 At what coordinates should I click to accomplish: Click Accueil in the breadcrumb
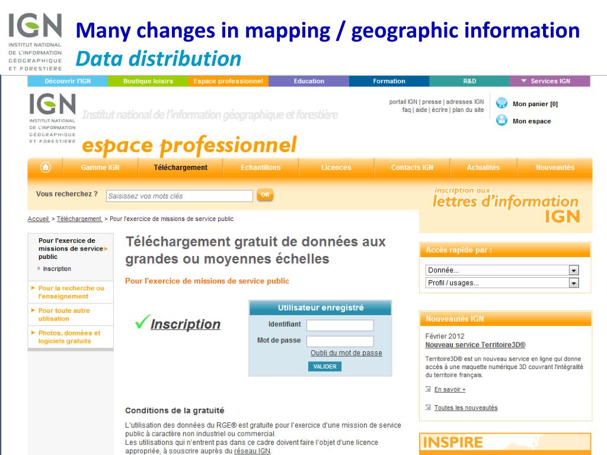(39, 219)
